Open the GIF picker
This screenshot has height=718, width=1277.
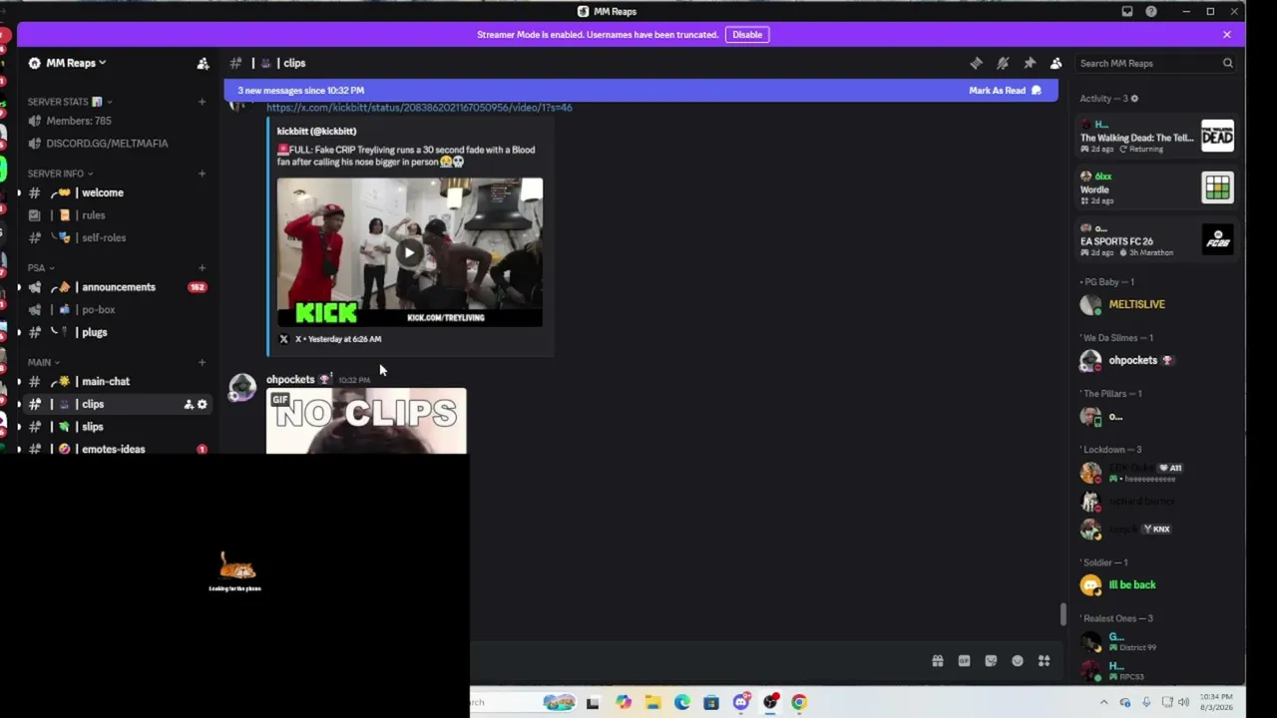tap(964, 660)
